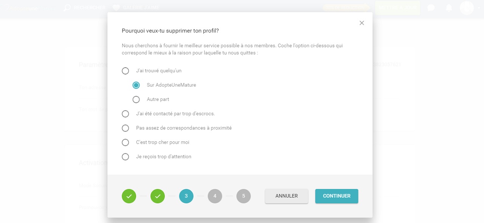Click the second completed step checkmark
484x223 pixels.
pos(158,196)
